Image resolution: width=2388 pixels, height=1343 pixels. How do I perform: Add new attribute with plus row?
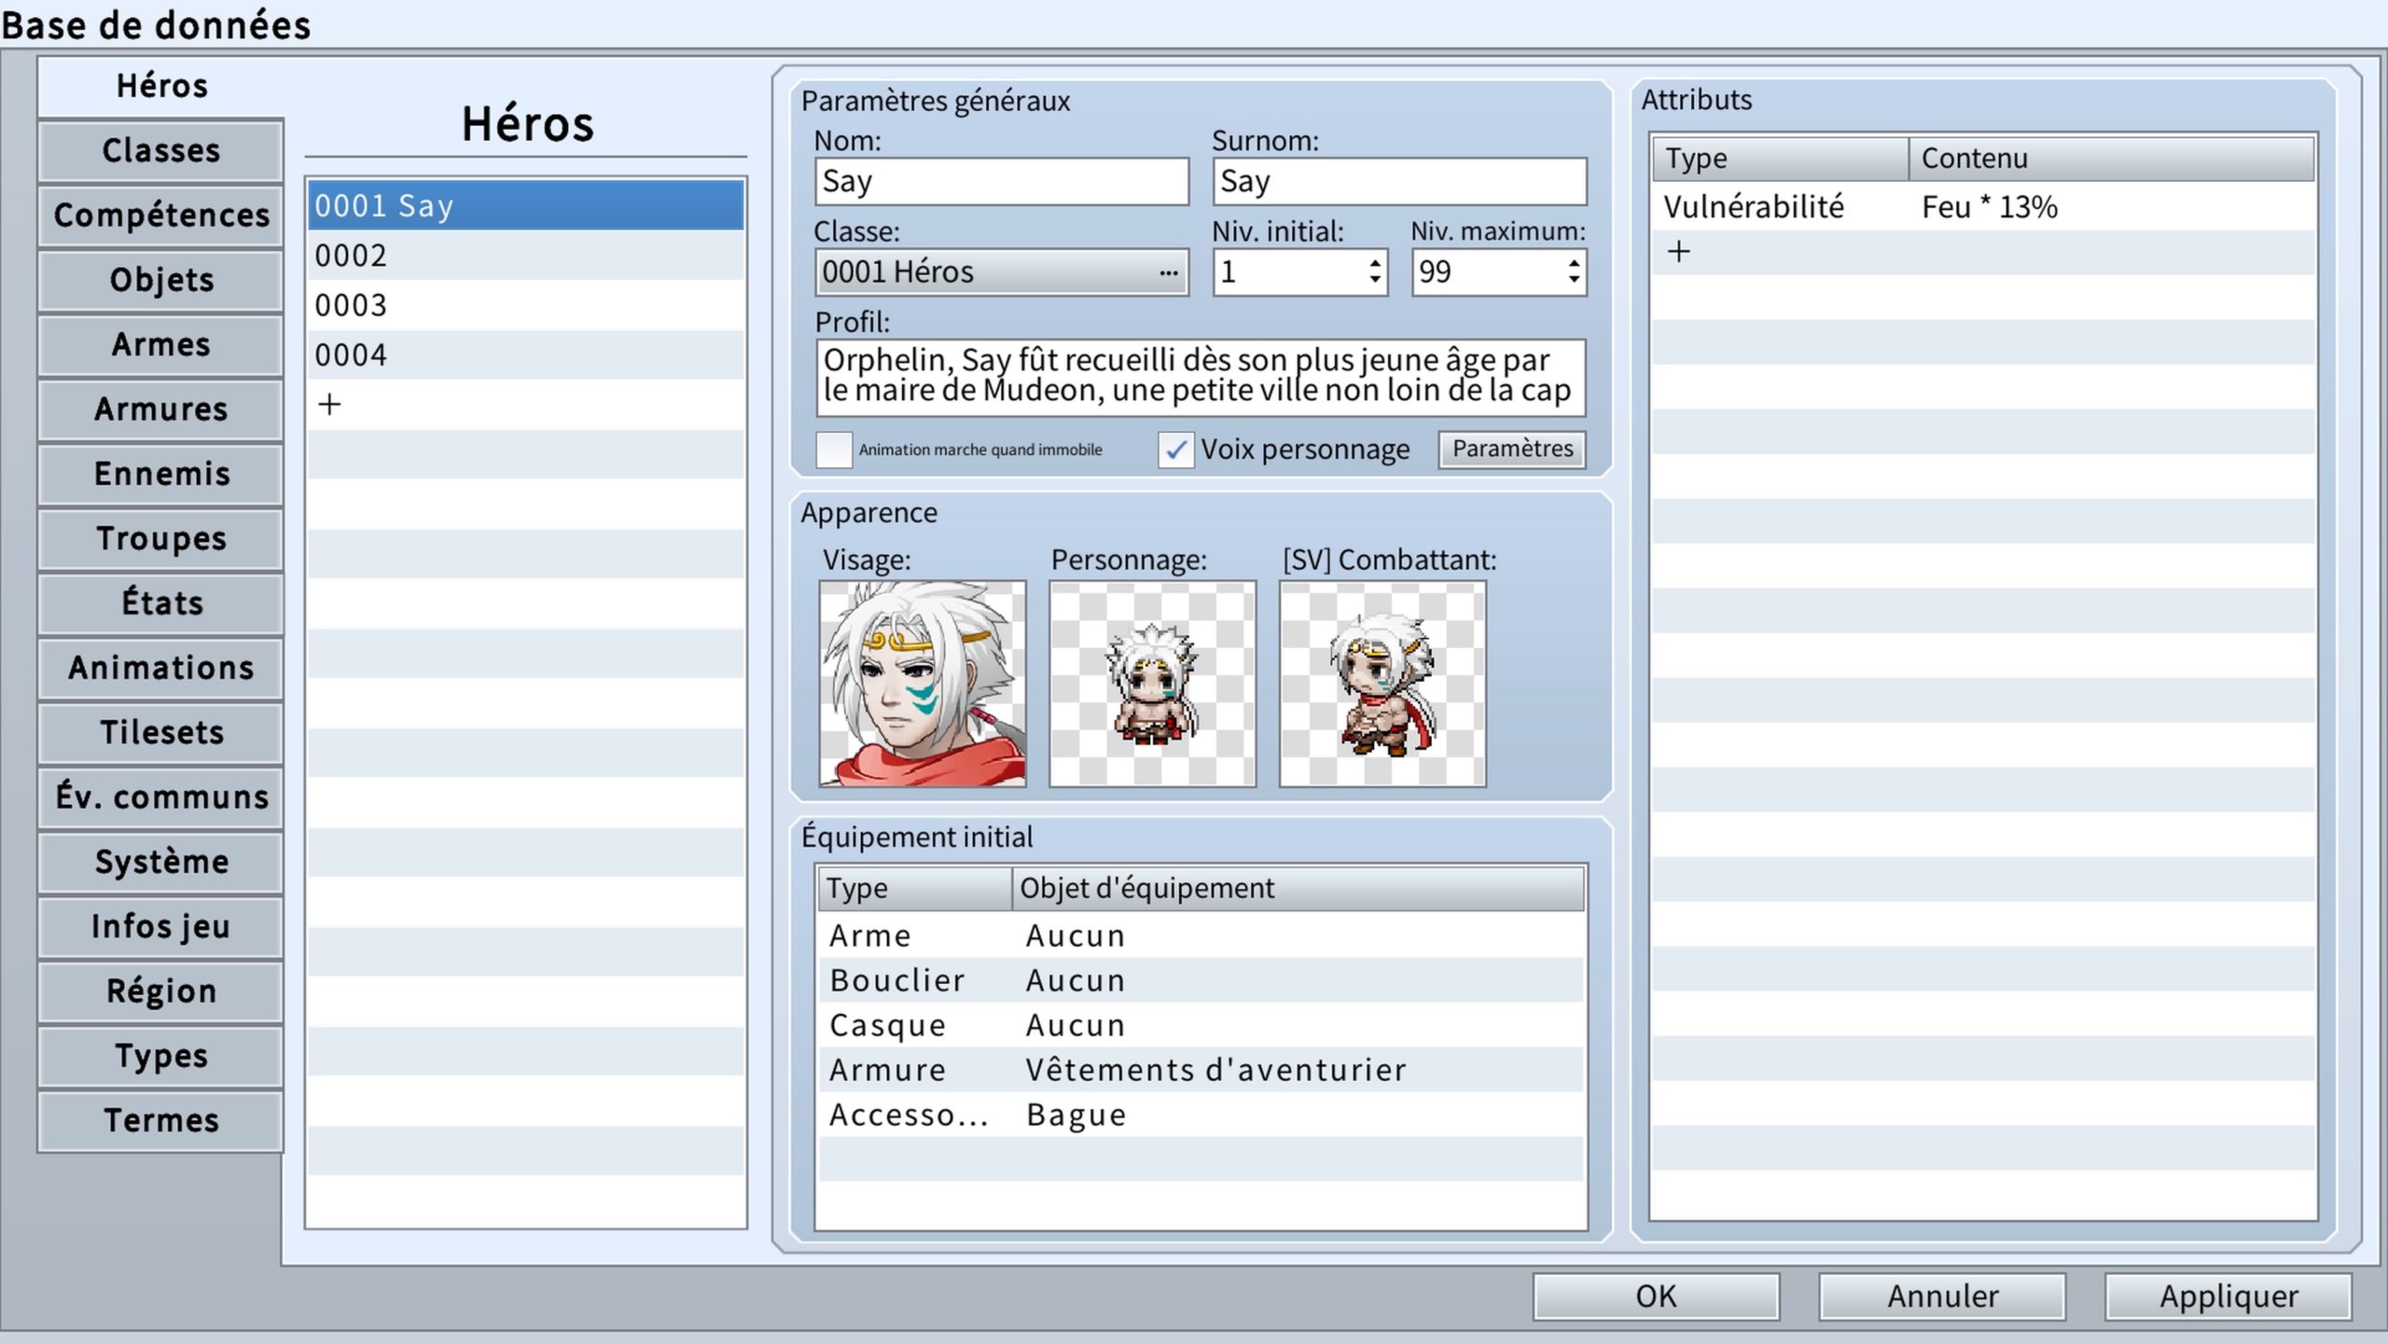tap(1678, 252)
